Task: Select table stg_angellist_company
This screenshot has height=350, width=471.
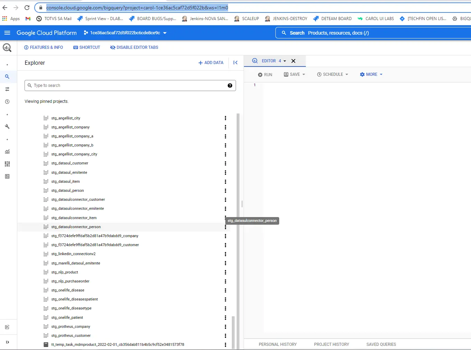Action: [x=70, y=127]
